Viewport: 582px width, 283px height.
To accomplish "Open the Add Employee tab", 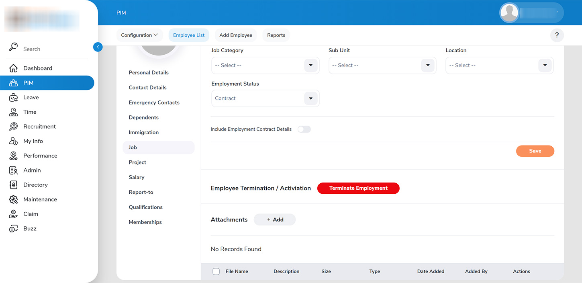I will [236, 35].
